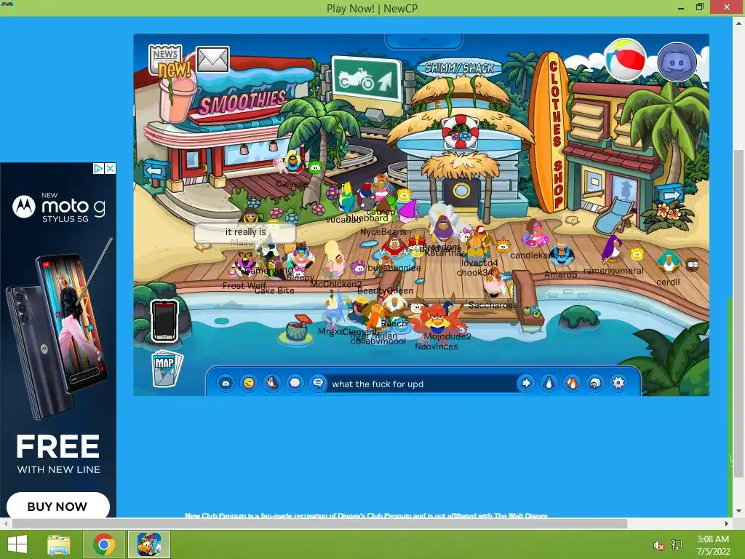Open the Map icon
The width and height of the screenshot is (745, 559).
coord(166,368)
